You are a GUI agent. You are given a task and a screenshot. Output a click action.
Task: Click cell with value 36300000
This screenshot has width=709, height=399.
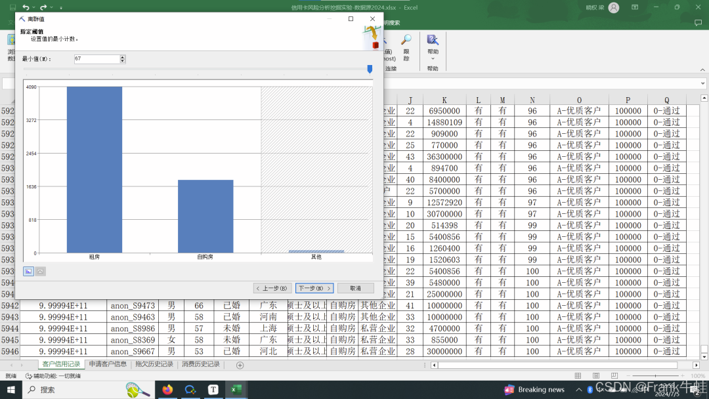click(444, 157)
